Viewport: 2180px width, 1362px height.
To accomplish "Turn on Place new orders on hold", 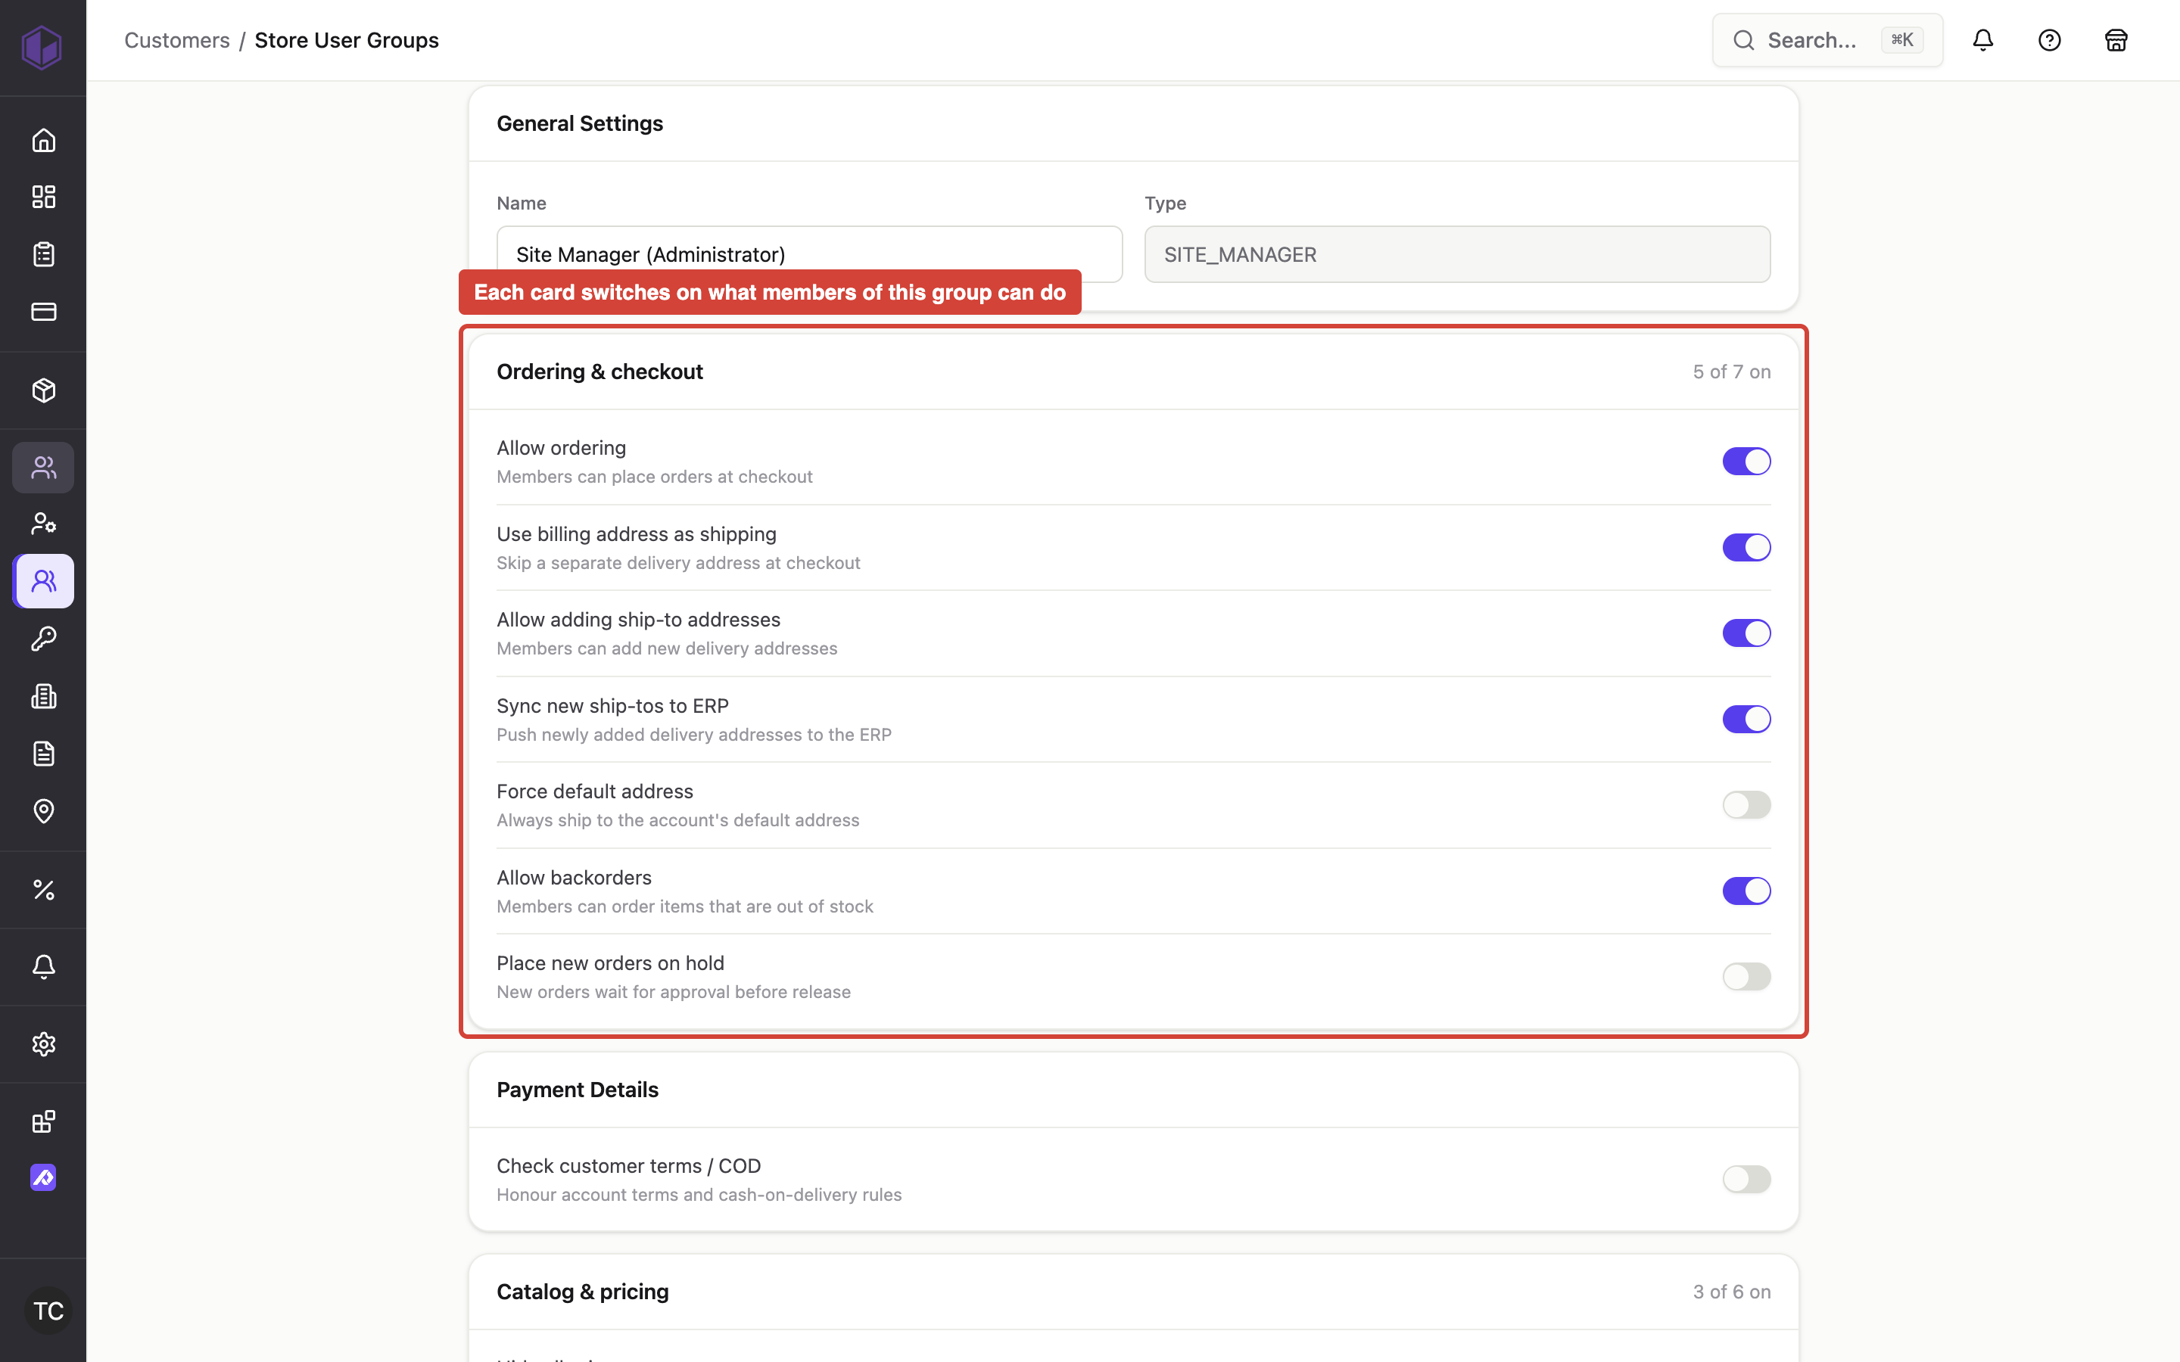I will 1746,976.
